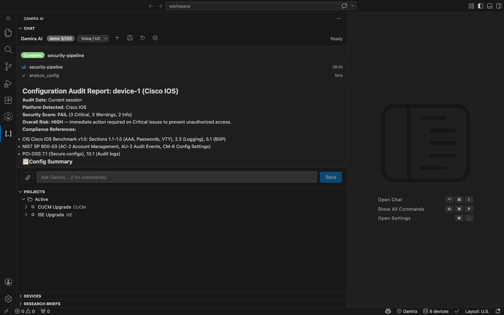Viewport: 504px width, 315px height.
Task: Attach a file with the paperclip icon
Action: pos(28,177)
